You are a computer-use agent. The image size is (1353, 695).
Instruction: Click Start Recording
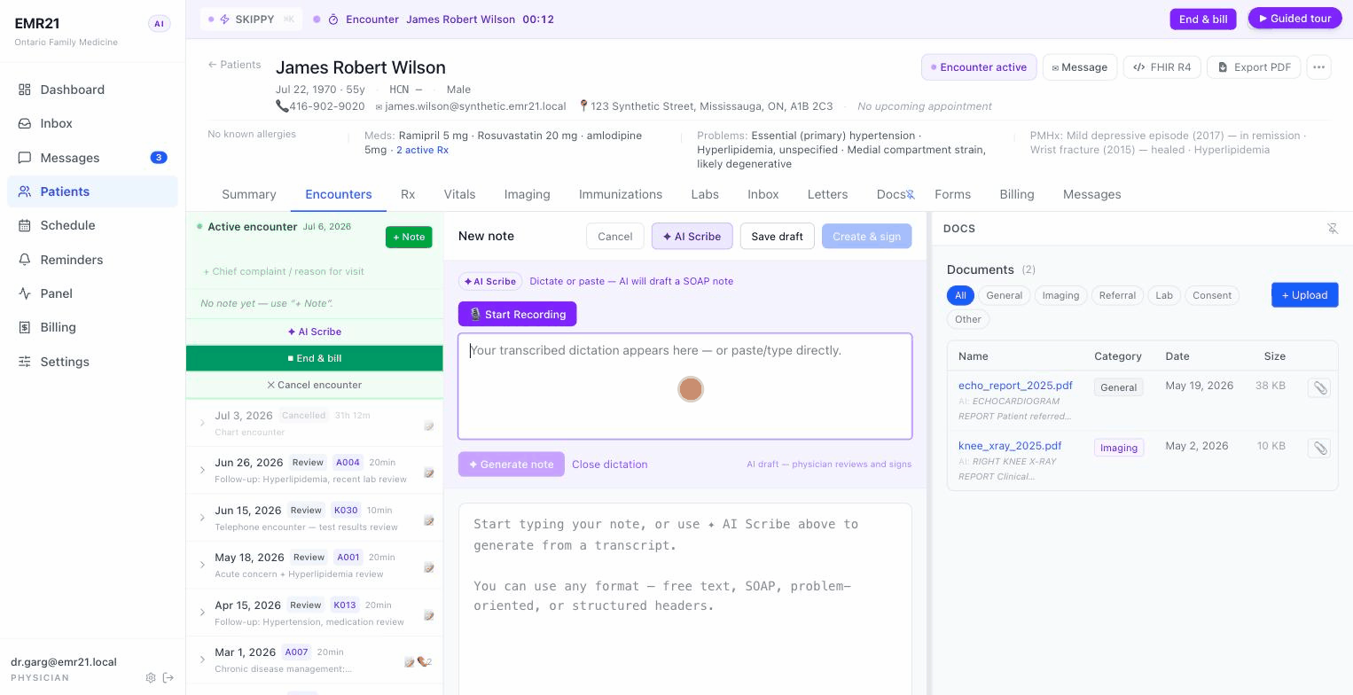click(518, 314)
